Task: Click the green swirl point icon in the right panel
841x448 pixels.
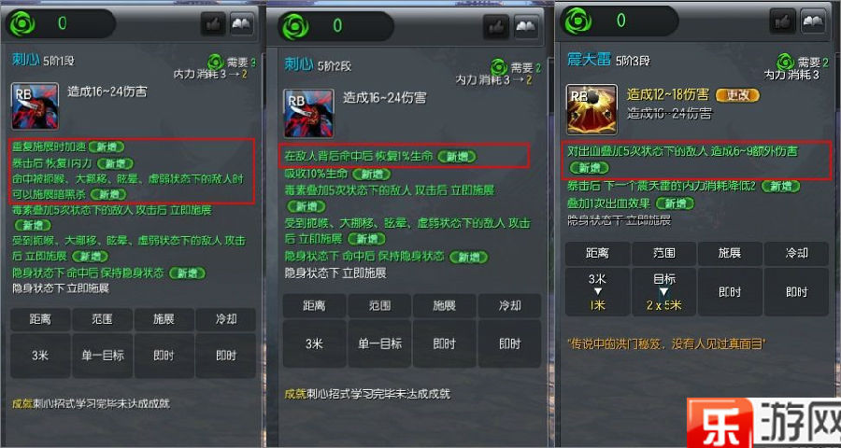Action: click(578, 21)
